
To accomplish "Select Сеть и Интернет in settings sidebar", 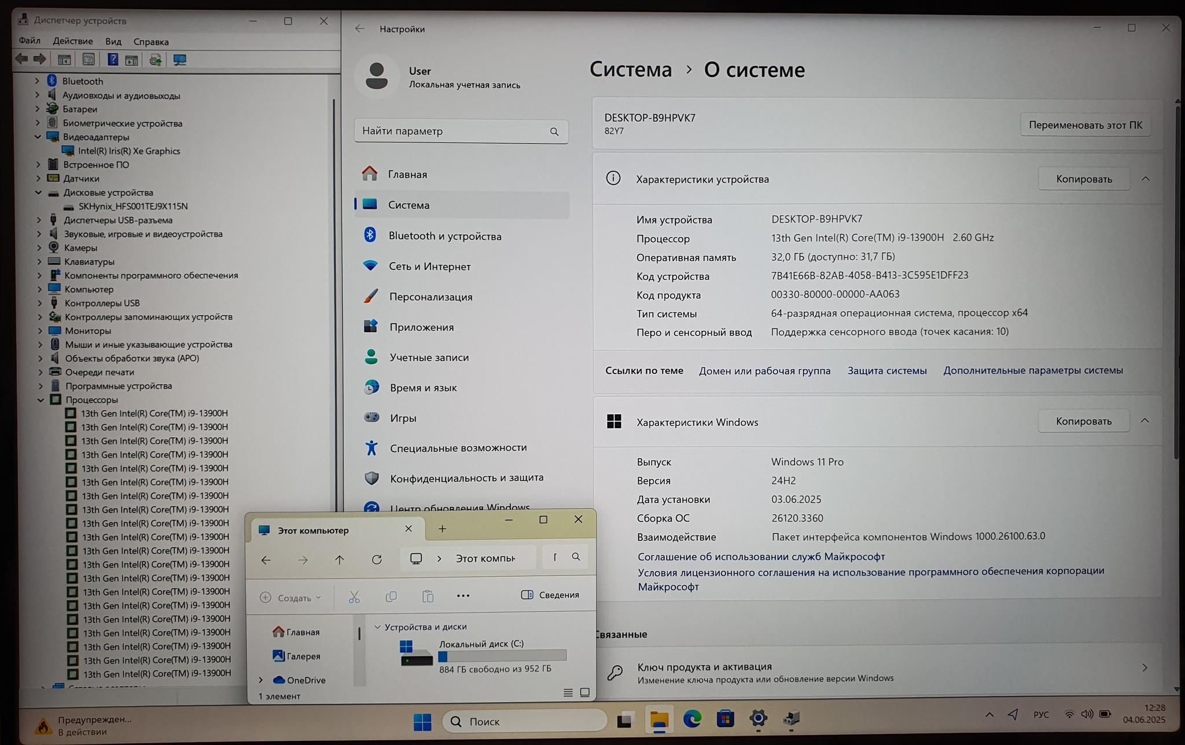I will [x=429, y=267].
